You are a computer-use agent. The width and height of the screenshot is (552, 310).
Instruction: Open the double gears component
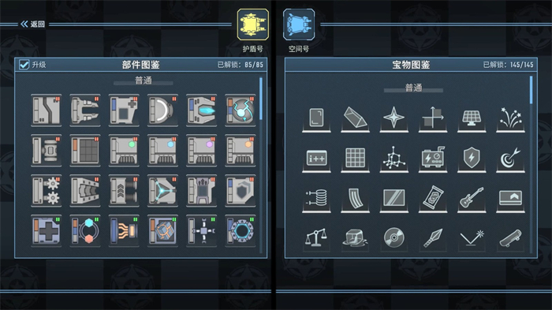[46, 191]
